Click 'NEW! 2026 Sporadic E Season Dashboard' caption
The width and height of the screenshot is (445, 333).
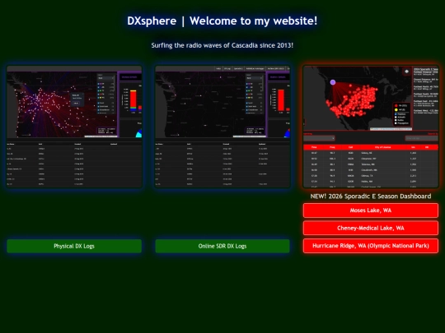(371, 197)
